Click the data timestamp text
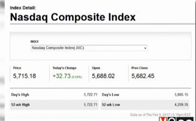The width and height of the screenshot is (196, 121). 161,114
